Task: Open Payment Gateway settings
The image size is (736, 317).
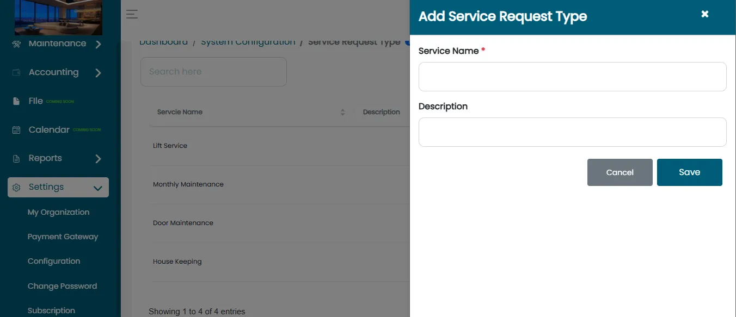Action: click(63, 237)
